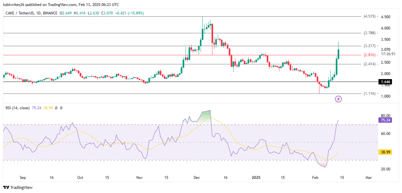Click the TradingView logo at bottom left
Image resolution: width=402 pixels, height=193 pixels.
18,187
